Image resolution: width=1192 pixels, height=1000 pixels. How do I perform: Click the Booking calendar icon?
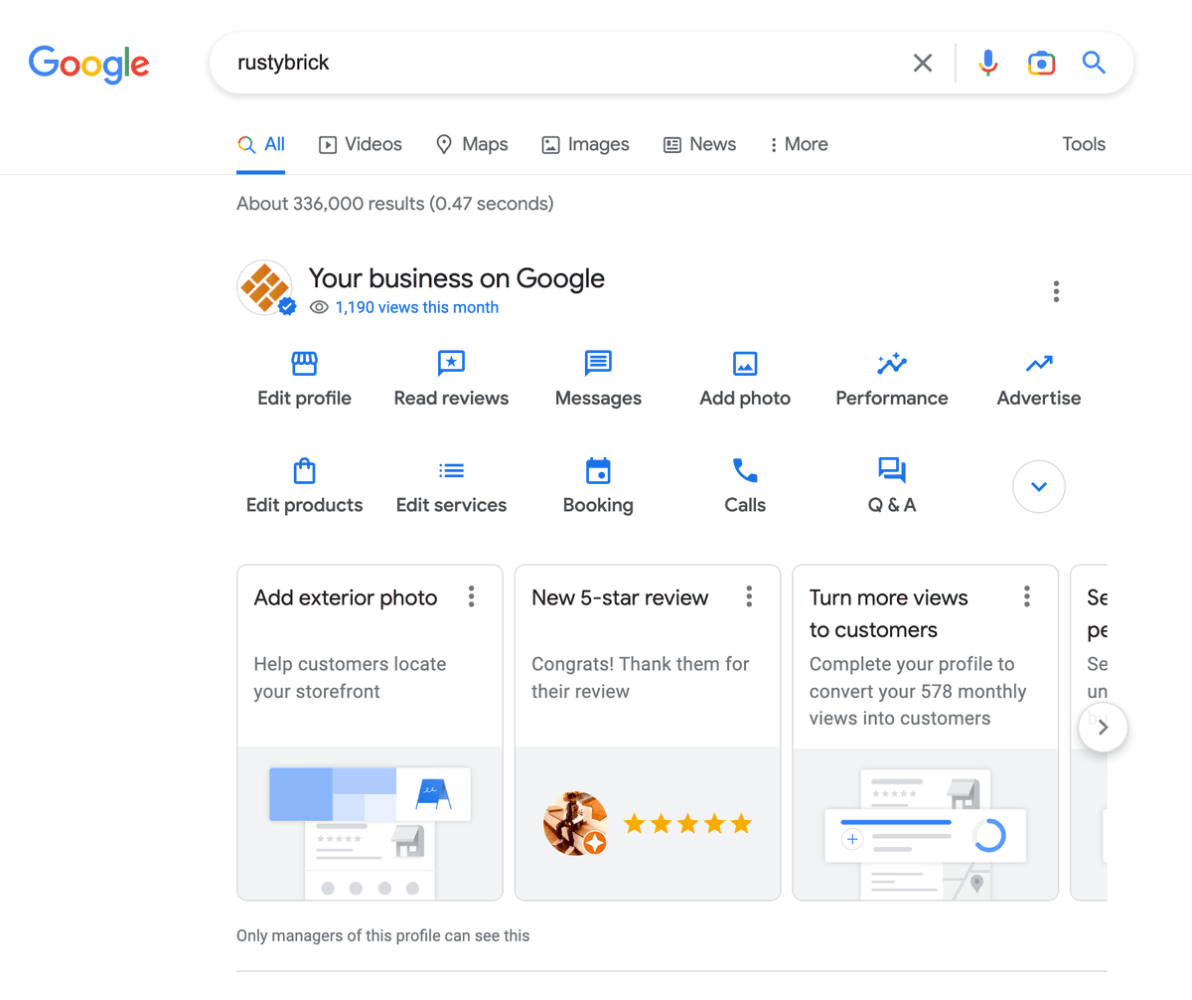pyautogui.click(x=598, y=470)
